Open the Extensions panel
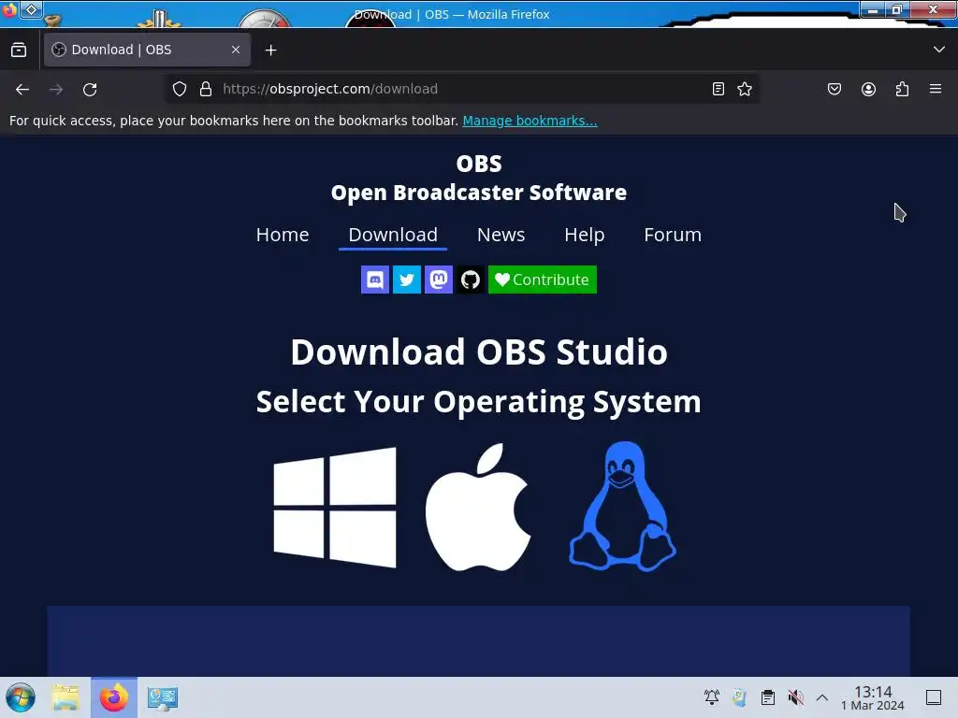 point(902,89)
